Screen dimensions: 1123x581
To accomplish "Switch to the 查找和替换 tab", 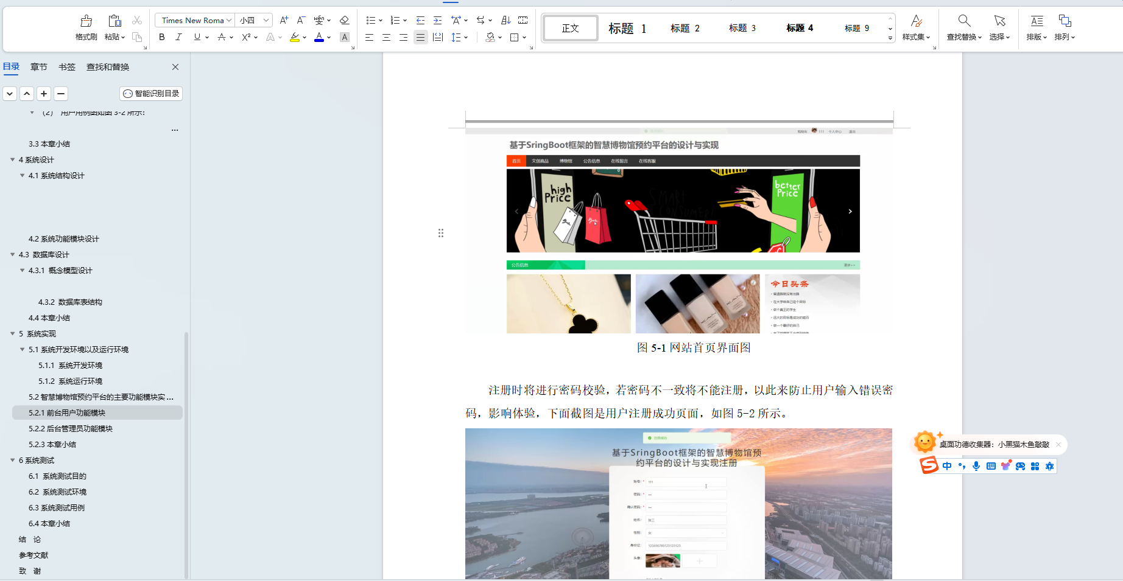I will 108,67.
